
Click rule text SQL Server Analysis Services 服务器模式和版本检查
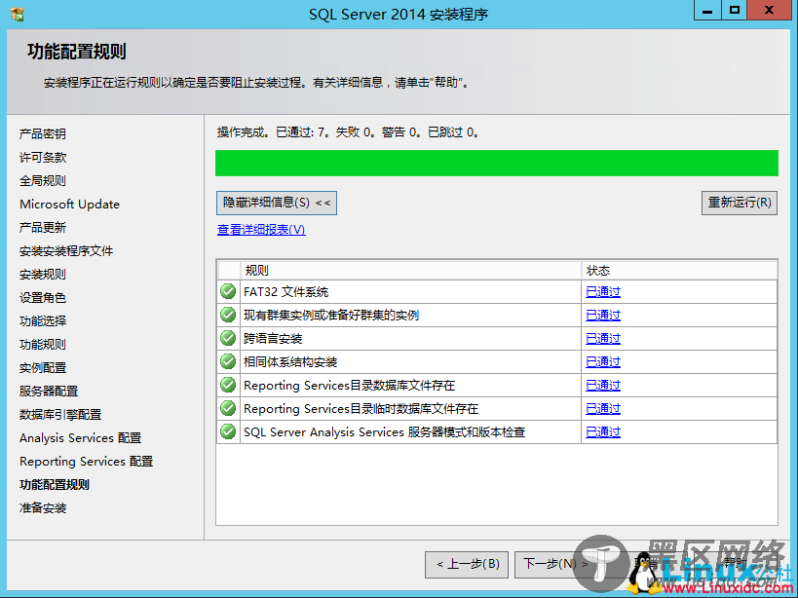(384, 432)
